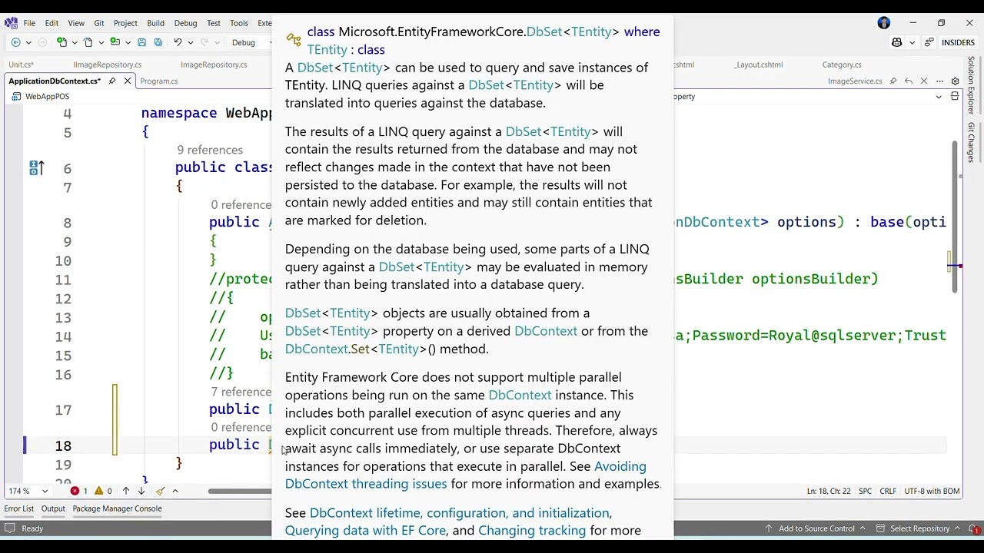Click the Add new project icon
The width and height of the screenshot is (984, 553).
[x=115, y=42]
